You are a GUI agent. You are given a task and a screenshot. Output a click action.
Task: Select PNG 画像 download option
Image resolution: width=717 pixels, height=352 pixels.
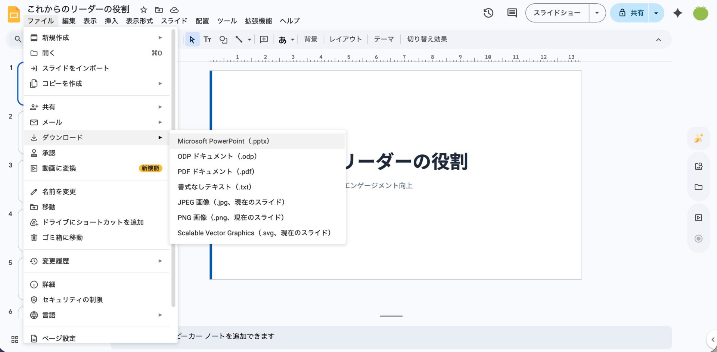[x=230, y=217]
